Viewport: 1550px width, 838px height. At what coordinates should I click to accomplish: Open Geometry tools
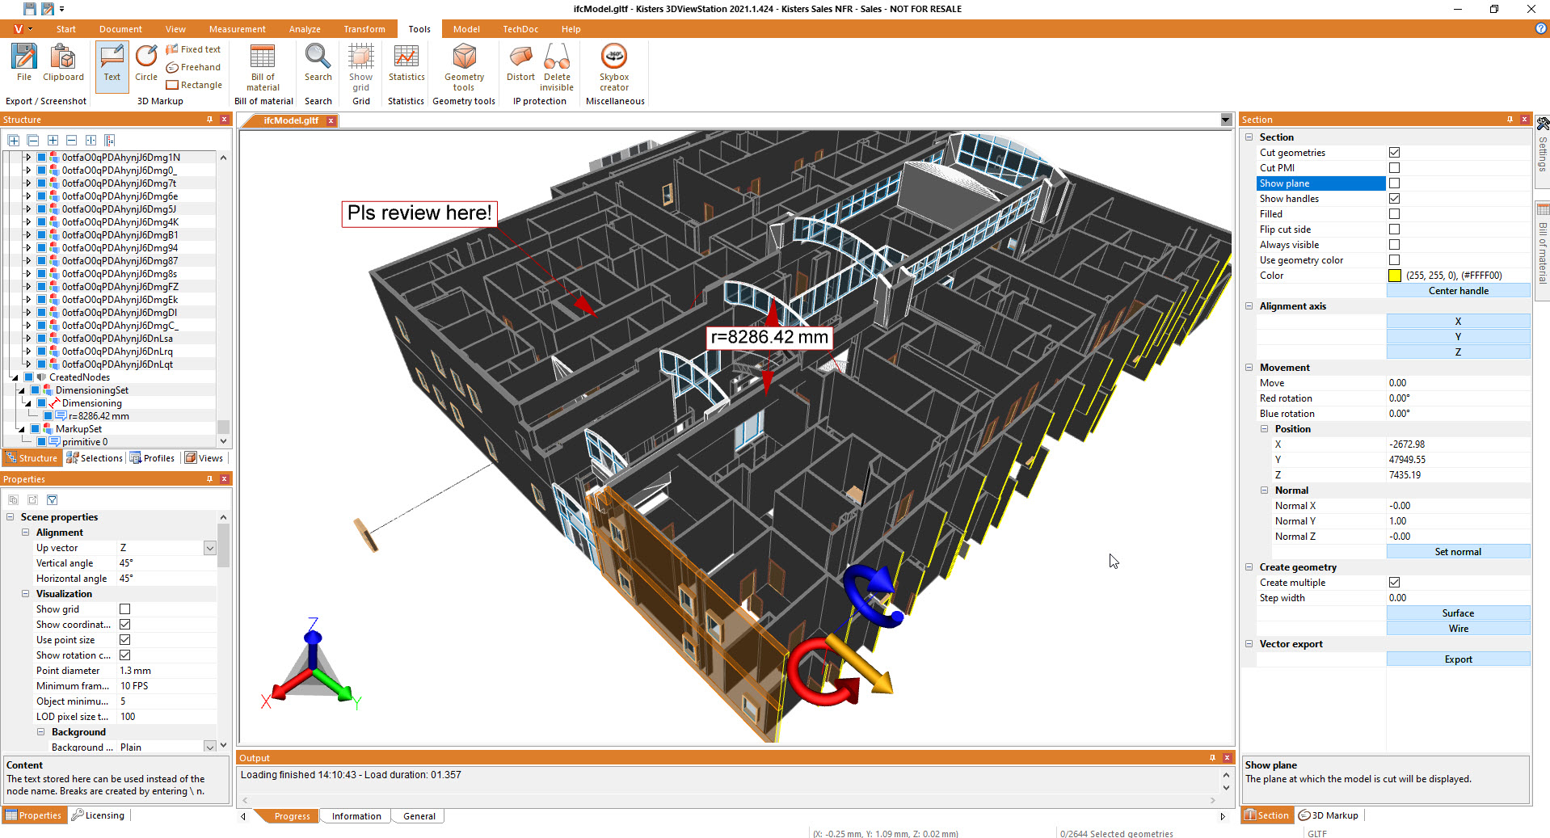[464, 68]
